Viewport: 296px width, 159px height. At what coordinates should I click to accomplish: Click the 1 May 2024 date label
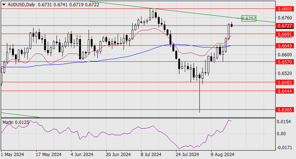pos(12,155)
